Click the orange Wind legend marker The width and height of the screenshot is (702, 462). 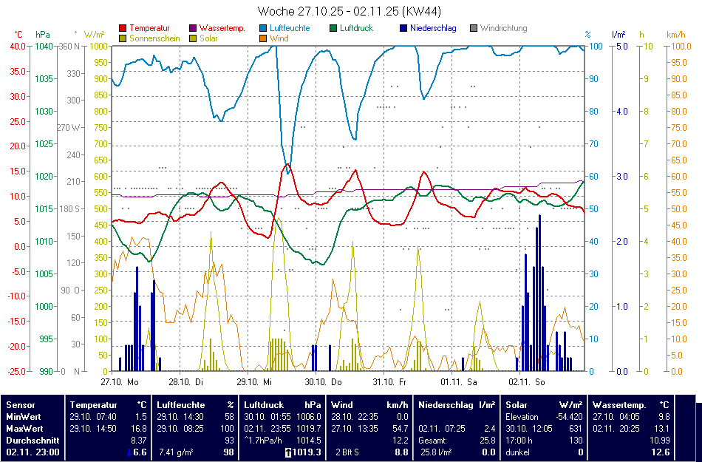point(264,38)
